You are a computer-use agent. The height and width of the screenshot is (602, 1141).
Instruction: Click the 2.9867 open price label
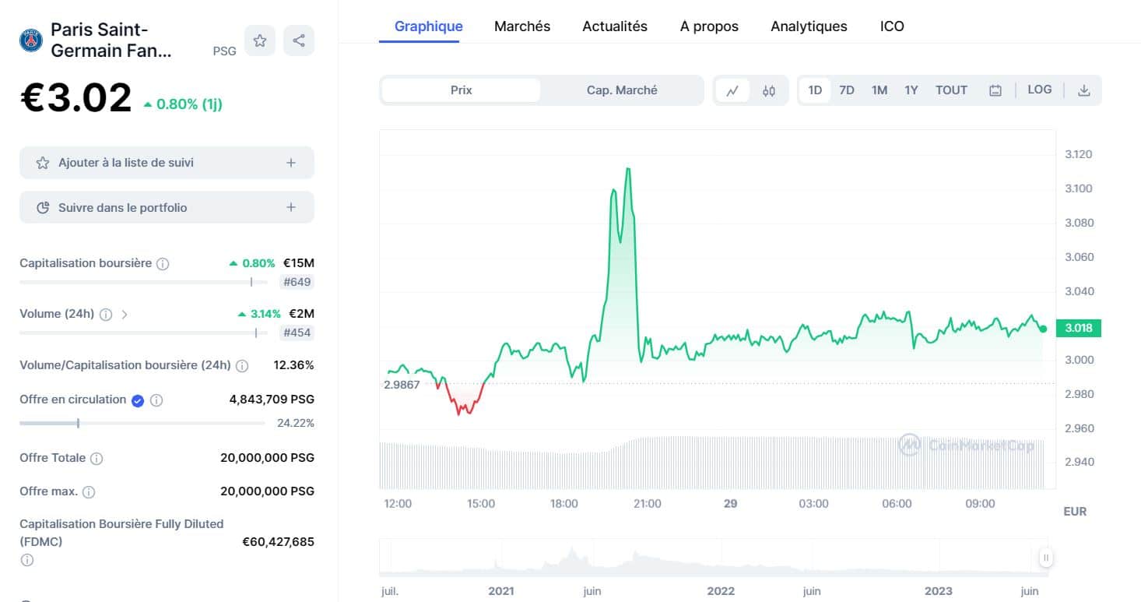click(x=402, y=385)
